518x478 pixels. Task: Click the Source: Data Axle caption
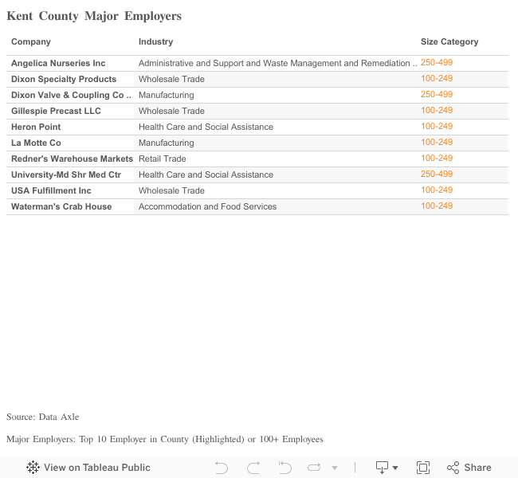click(42, 417)
